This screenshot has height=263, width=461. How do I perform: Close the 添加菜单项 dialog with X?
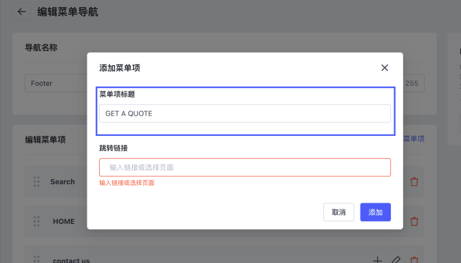(385, 68)
